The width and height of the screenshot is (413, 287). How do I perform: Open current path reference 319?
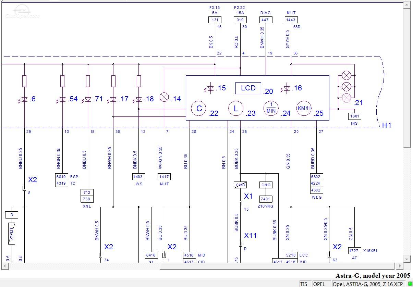coord(240,20)
